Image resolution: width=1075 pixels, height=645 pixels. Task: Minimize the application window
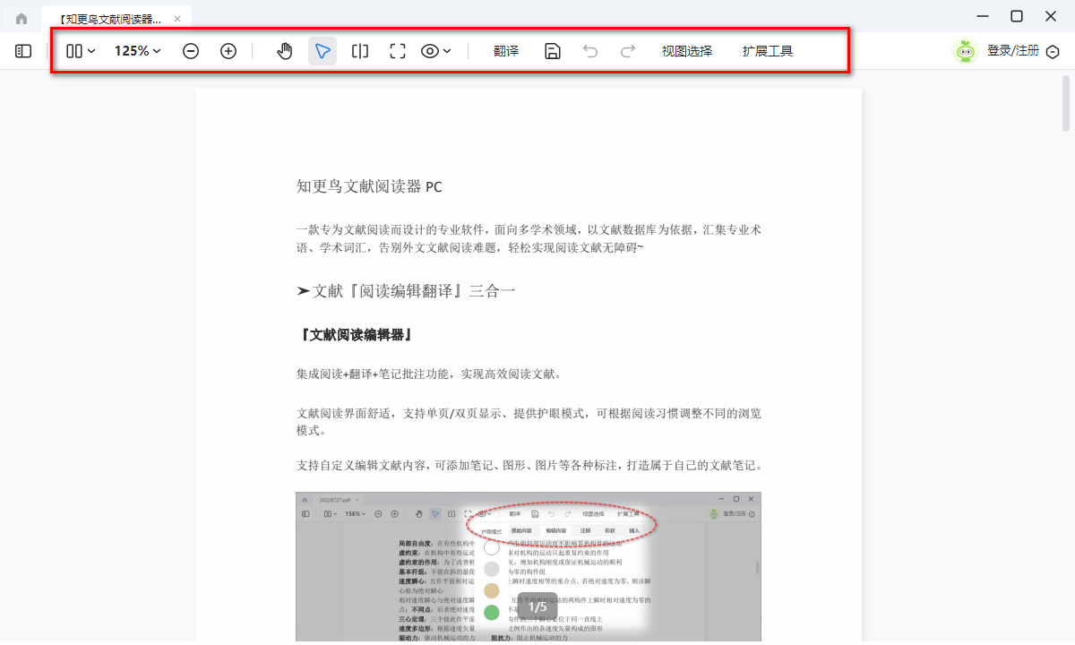pos(982,16)
